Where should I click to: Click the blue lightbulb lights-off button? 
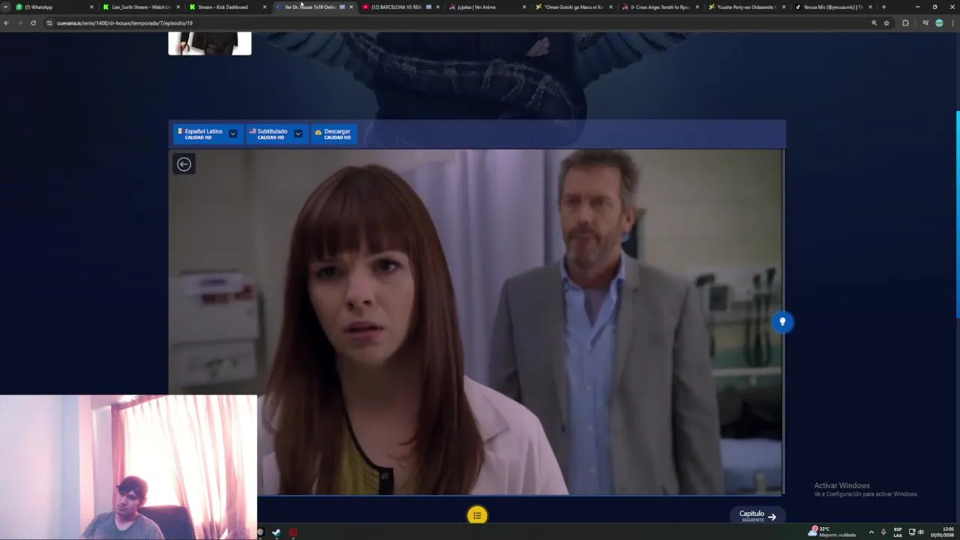pos(782,322)
